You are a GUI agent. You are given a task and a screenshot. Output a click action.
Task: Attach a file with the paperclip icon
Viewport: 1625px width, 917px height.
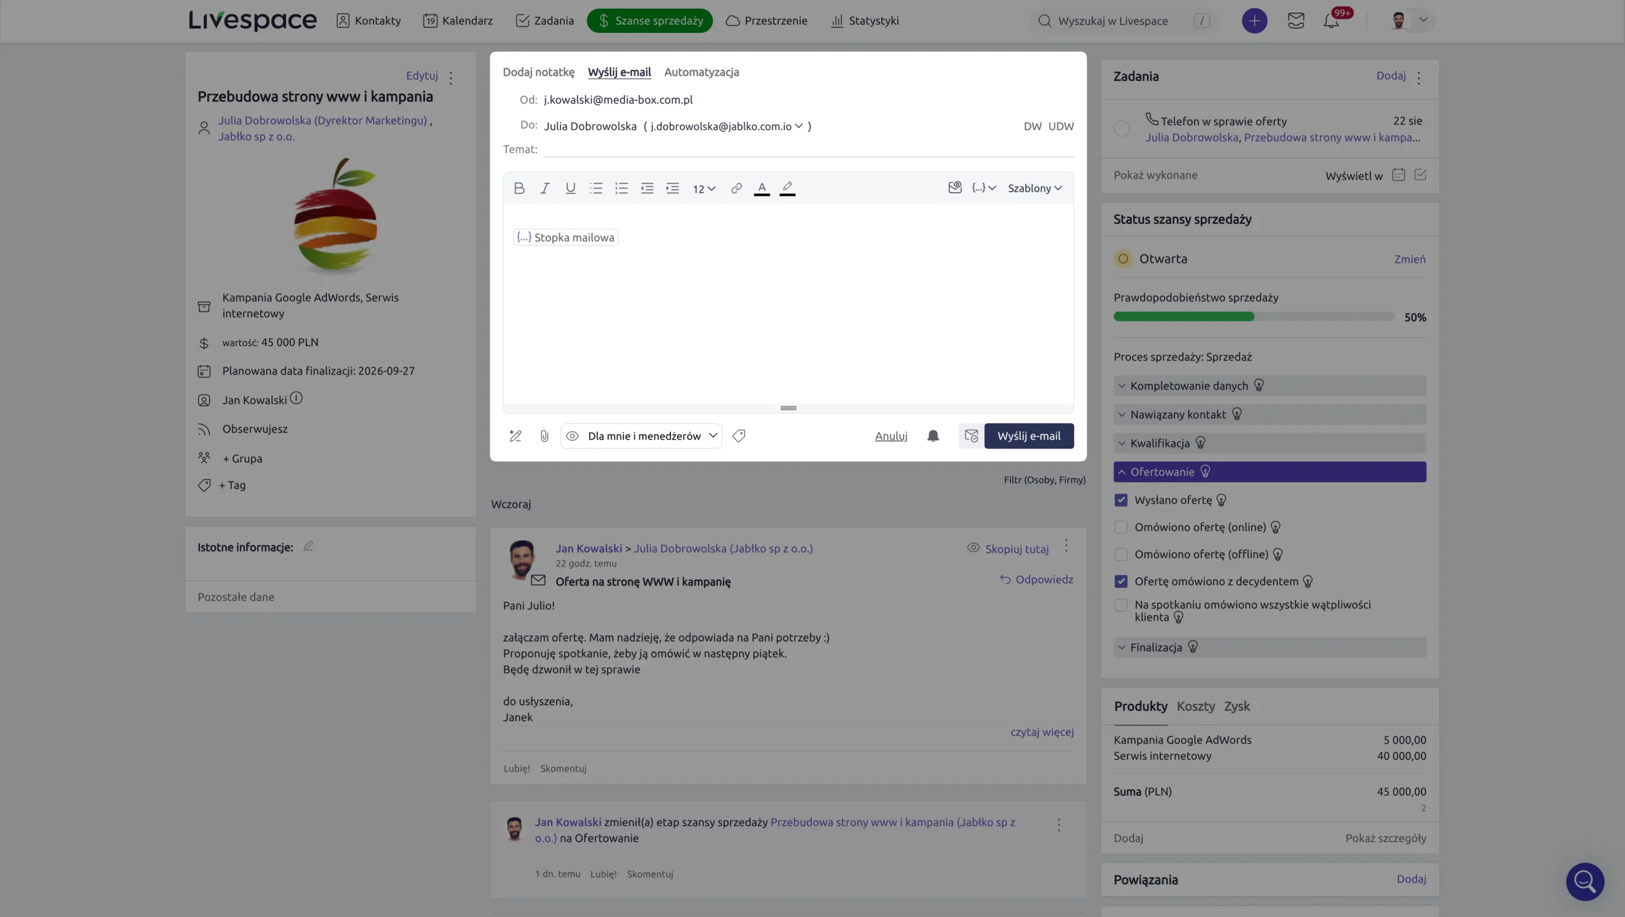click(544, 436)
